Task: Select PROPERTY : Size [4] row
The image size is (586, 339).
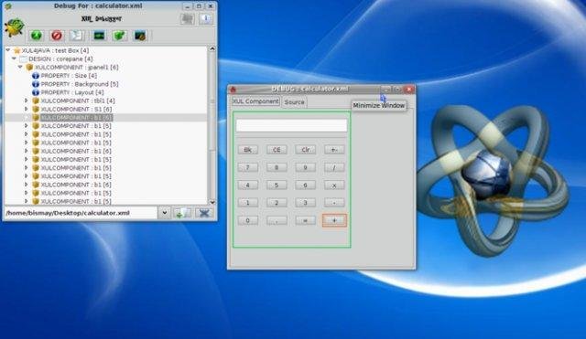Action: pyautogui.click(x=69, y=76)
